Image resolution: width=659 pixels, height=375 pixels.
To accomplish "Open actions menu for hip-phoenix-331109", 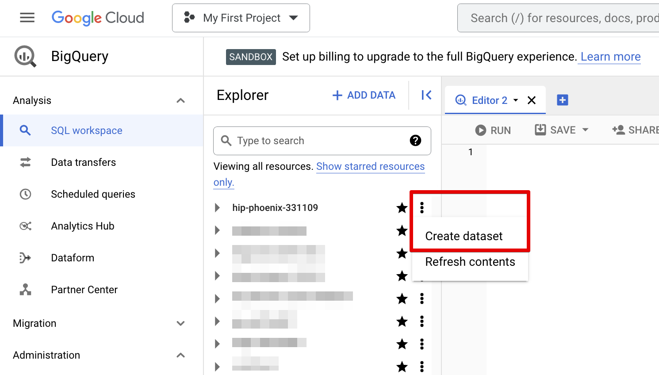I will pos(422,207).
